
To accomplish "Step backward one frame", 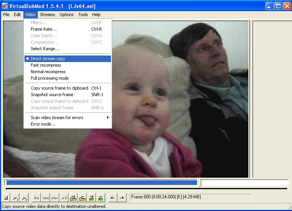I will pos(46,198).
